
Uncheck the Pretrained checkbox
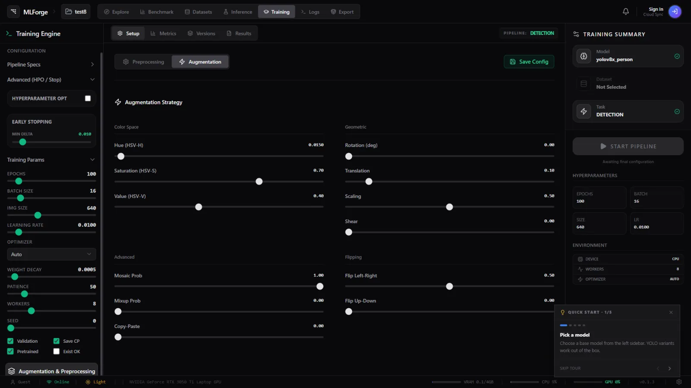click(x=10, y=351)
